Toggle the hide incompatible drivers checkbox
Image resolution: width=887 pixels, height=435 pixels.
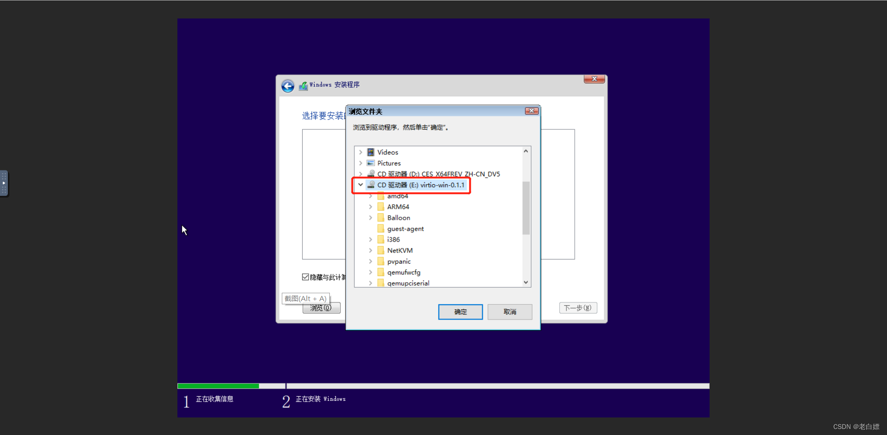pyautogui.click(x=305, y=277)
